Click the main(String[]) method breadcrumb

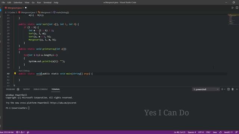coord(62,12)
